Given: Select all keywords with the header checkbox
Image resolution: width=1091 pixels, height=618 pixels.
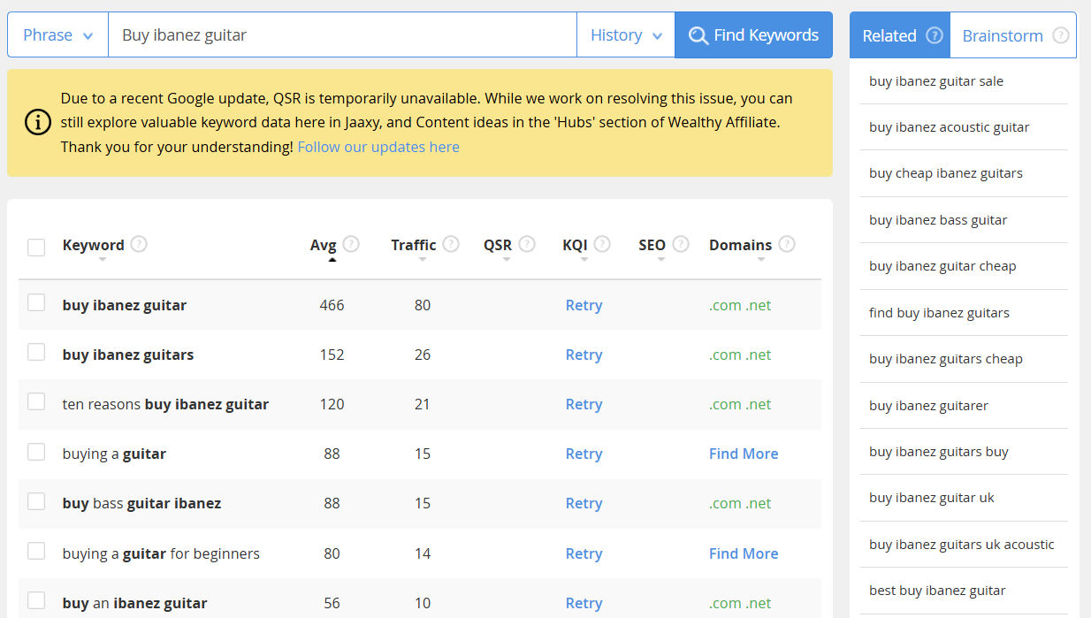Looking at the screenshot, I should 36,248.
